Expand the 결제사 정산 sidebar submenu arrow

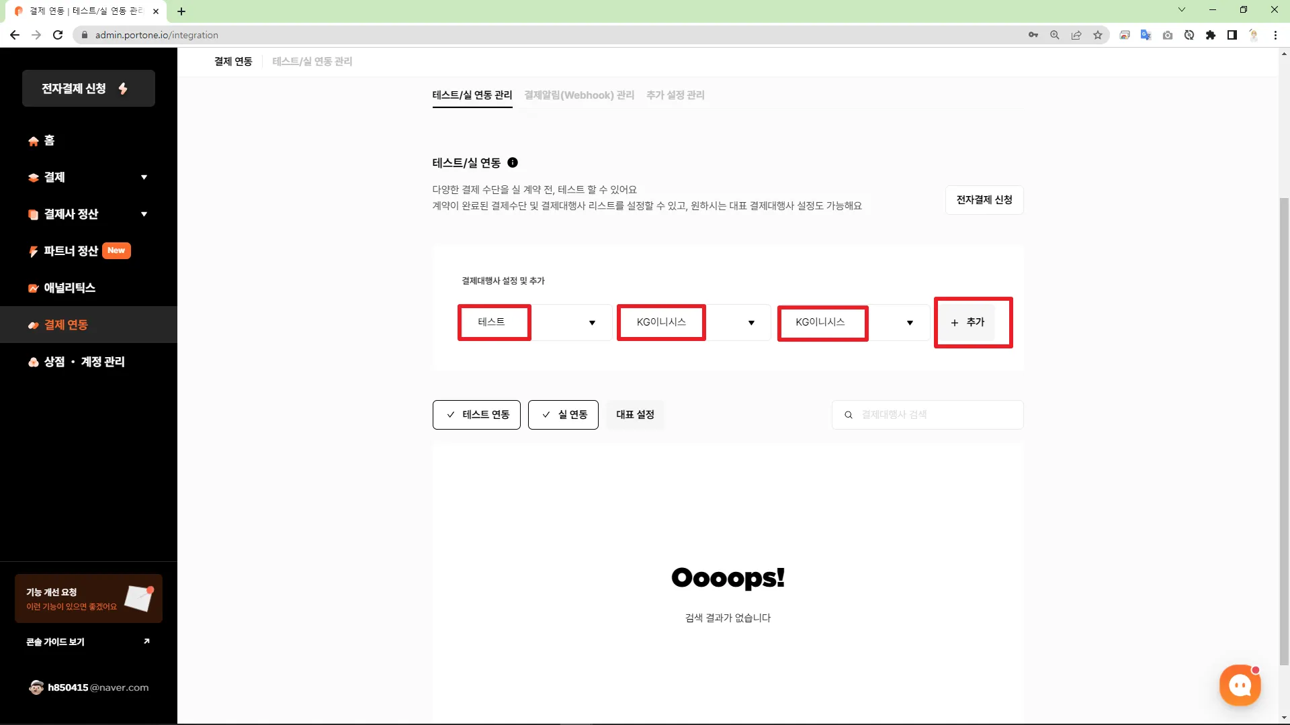tap(144, 214)
